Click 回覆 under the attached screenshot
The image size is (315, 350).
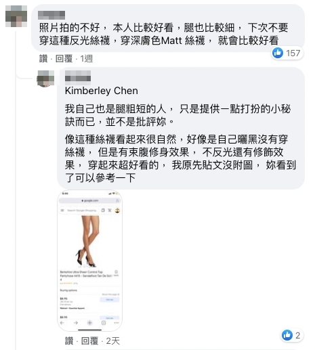89,341
